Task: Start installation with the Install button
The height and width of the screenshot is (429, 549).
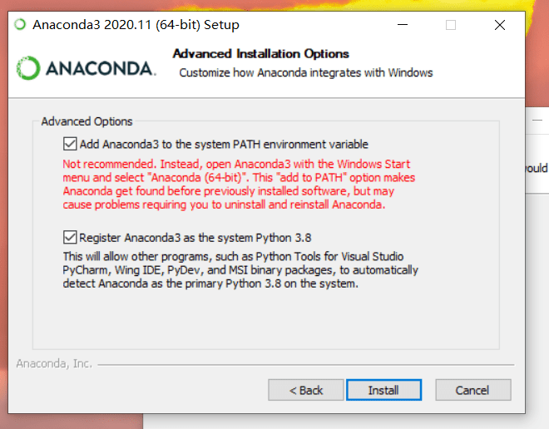Action: pos(383,390)
